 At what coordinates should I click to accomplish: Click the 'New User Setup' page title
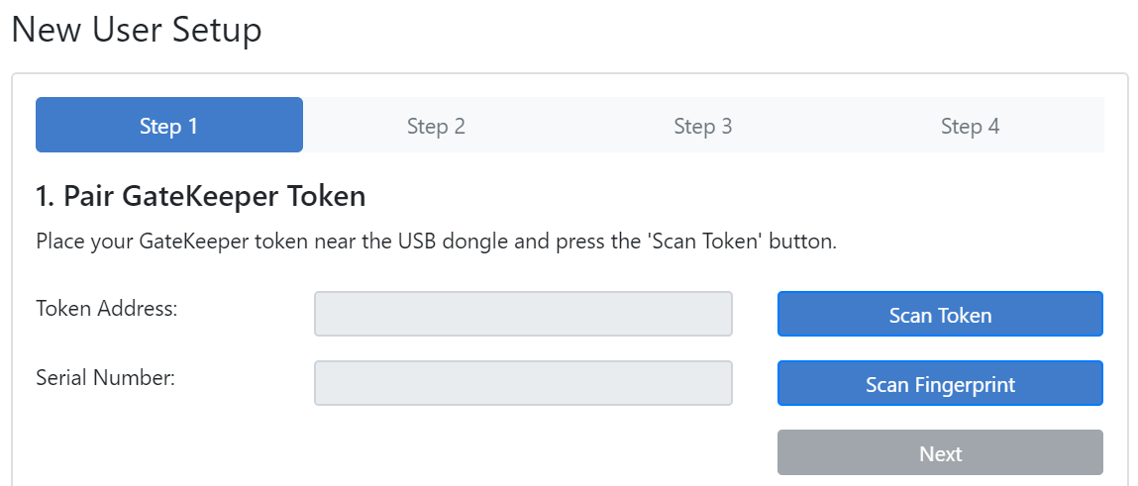tap(137, 30)
